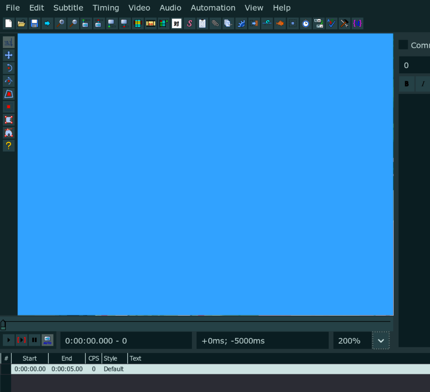Zoom video out with the magnifier minus icon
430x392 pixels.
pyautogui.click(x=73, y=23)
